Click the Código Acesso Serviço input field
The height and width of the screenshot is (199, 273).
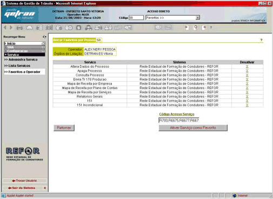coord(179,120)
